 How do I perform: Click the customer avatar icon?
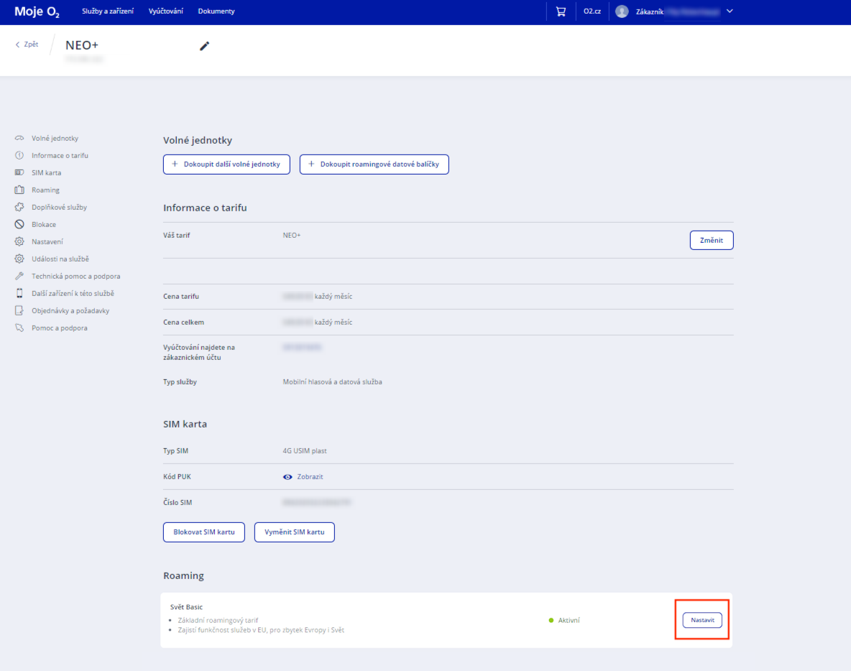pyautogui.click(x=622, y=11)
